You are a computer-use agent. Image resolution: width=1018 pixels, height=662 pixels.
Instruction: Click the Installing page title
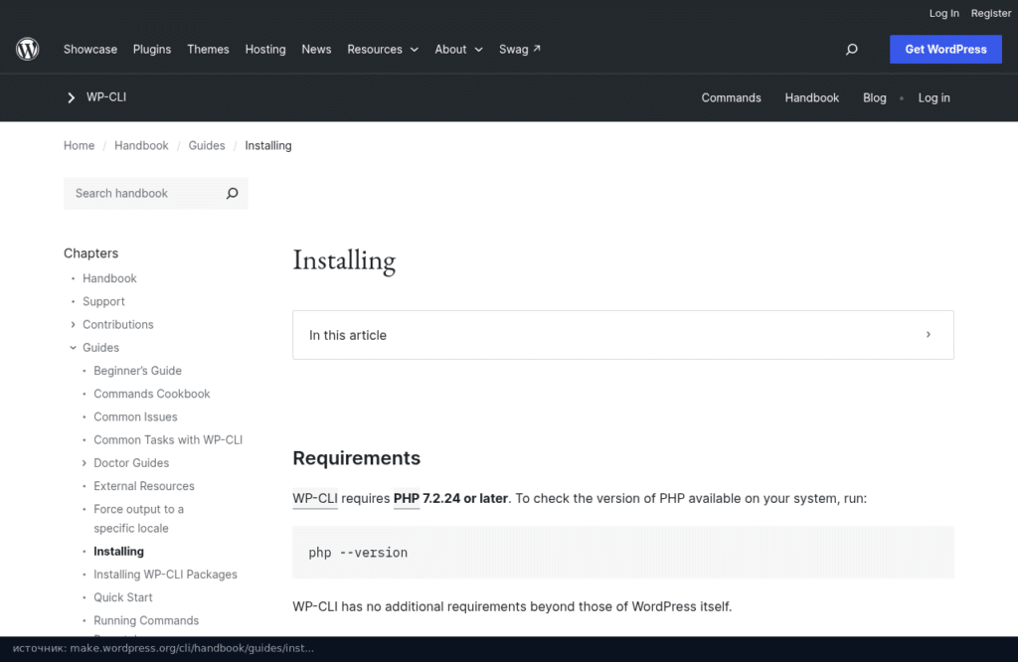click(344, 260)
